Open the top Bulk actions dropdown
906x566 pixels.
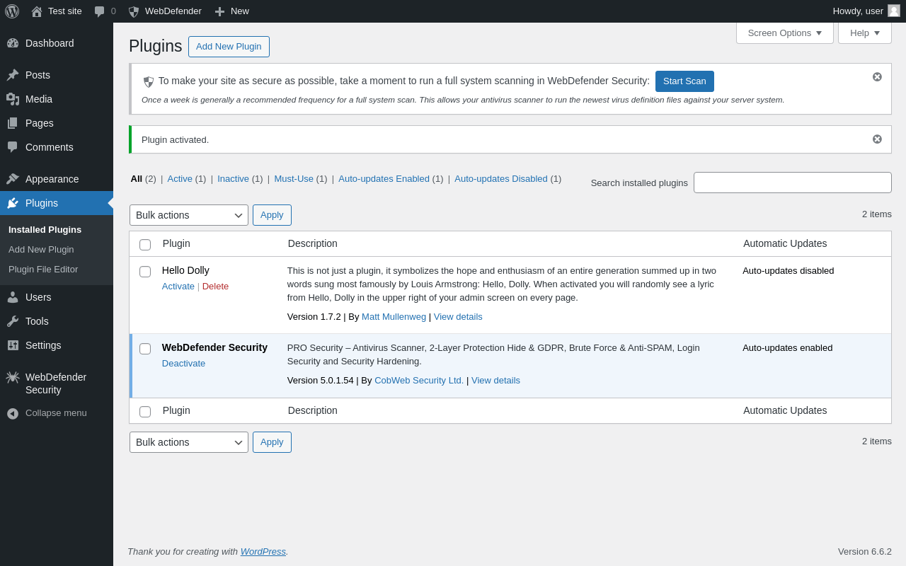(x=189, y=215)
